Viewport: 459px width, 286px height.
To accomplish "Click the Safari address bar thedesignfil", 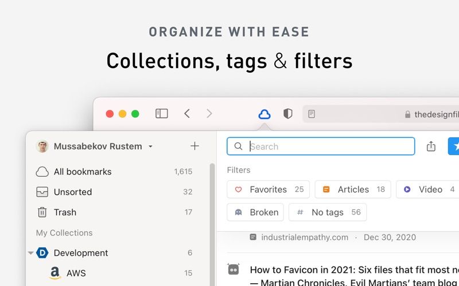I will pos(380,114).
